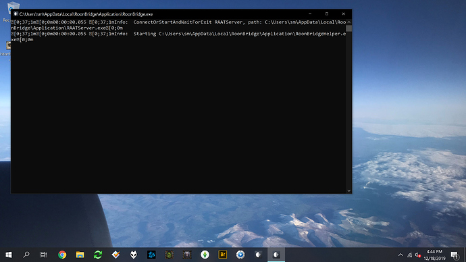Open the taskbar search magnifier
466x262 pixels.
coord(26,255)
